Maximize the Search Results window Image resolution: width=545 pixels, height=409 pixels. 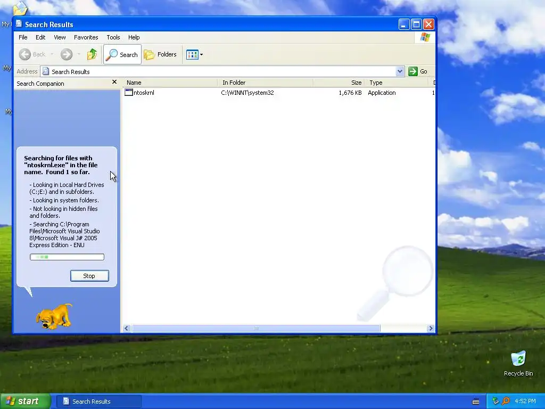pos(416,24)
